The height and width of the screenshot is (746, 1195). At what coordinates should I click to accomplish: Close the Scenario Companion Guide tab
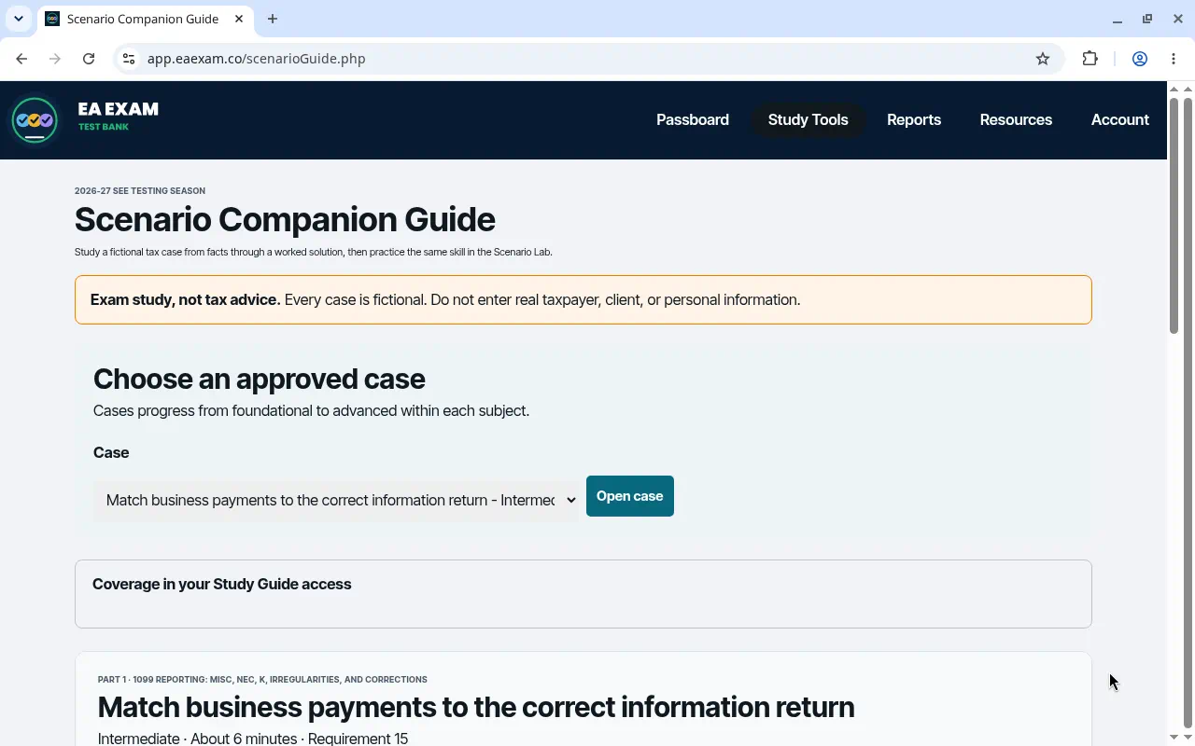click(x=241, y=19)
